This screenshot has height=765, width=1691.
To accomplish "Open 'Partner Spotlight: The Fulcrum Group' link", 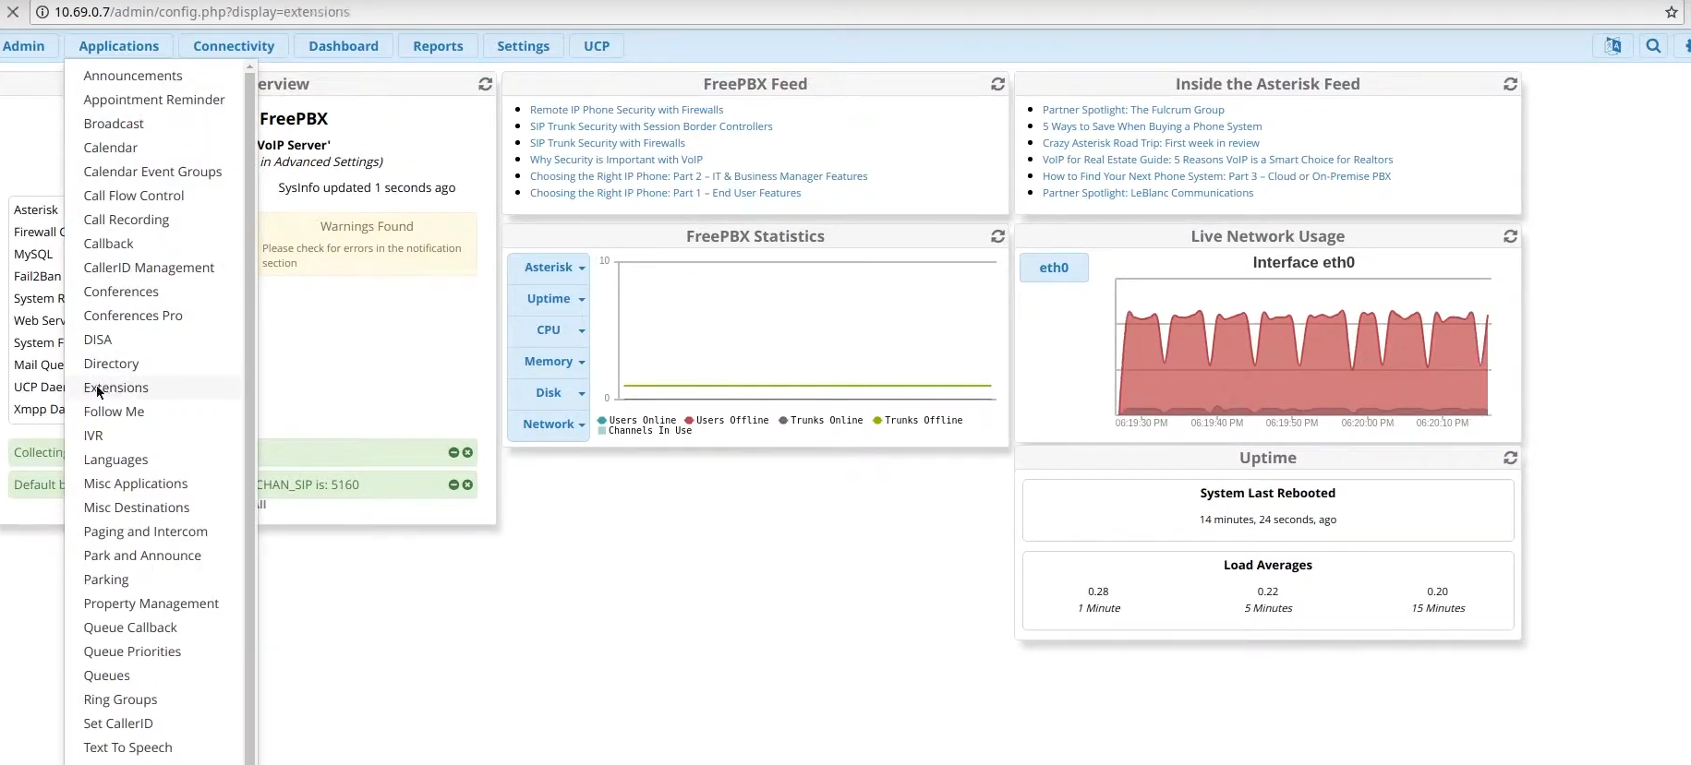I will [x=1133, y=110].
